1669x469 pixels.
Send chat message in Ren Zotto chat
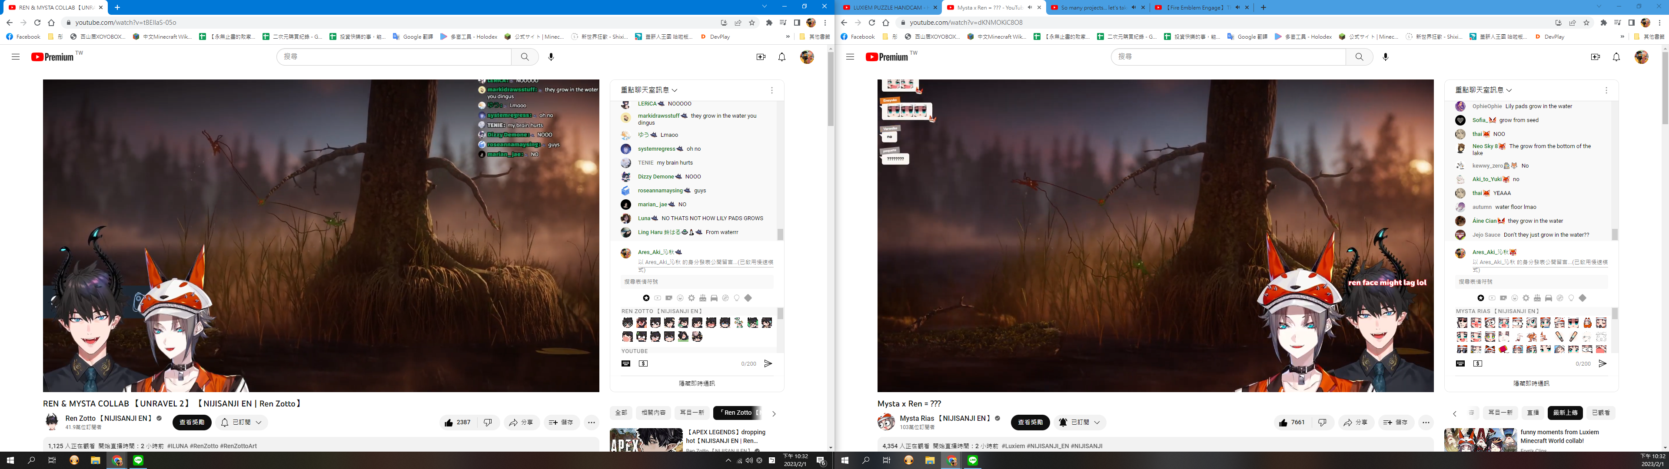click(768, 363)
